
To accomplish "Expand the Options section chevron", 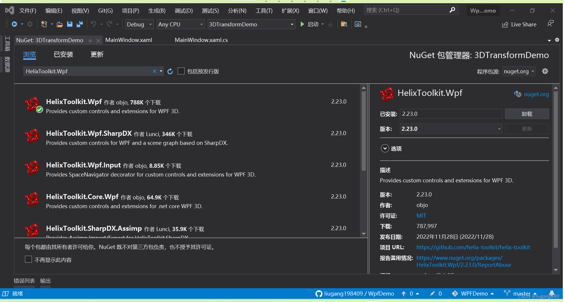I will coord(385,149).
